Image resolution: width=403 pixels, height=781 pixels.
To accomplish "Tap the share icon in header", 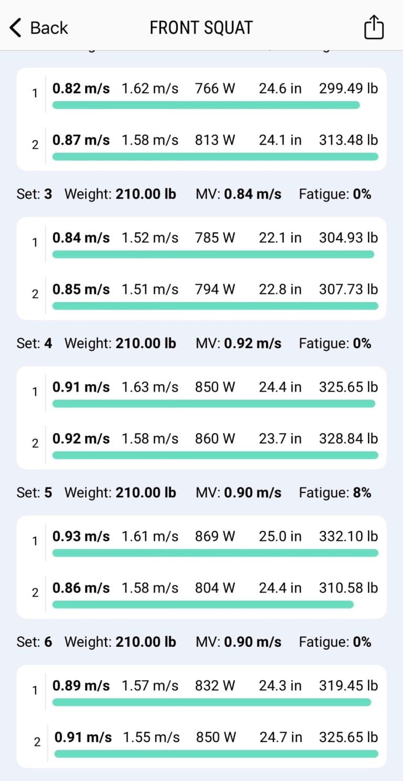I will pos(374,27).
